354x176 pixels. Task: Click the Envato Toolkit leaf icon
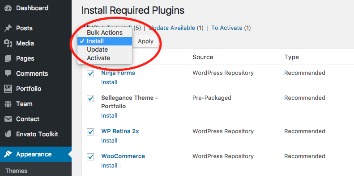pos(8,134)
